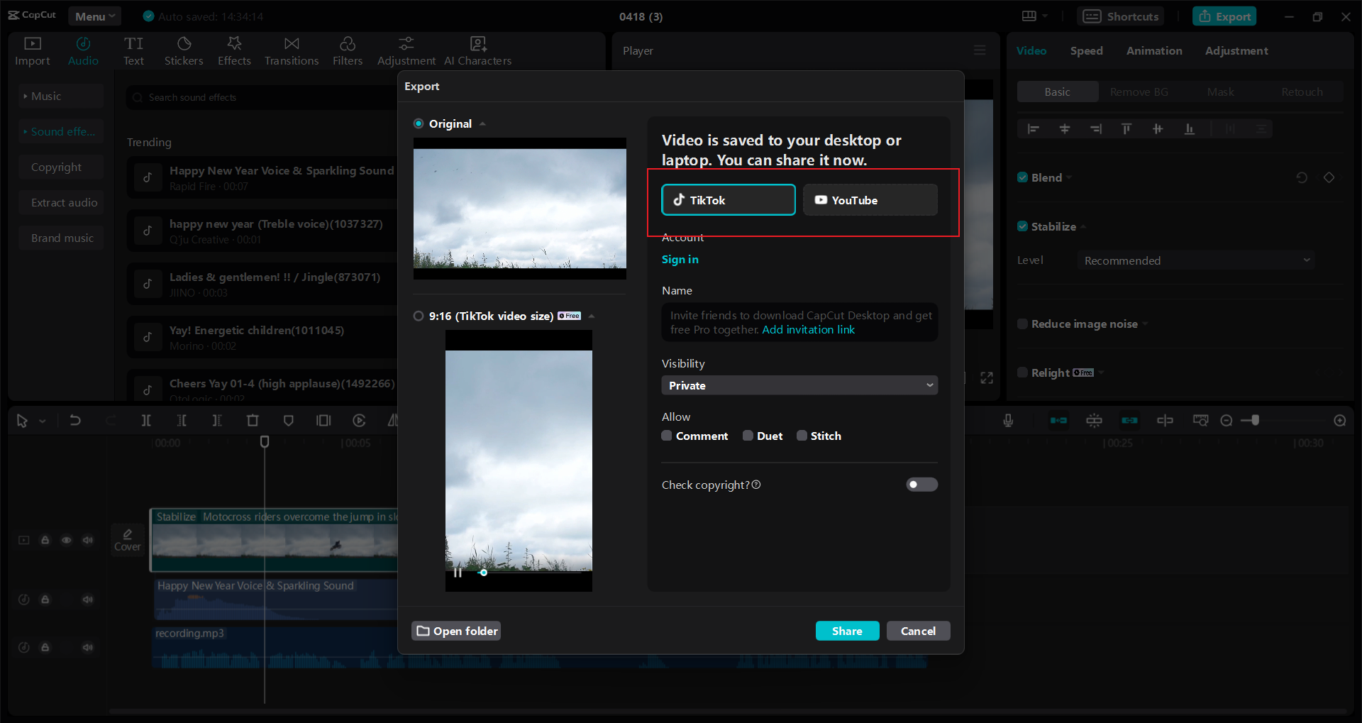Open the AI Characters panel
The image size is (1362, 723).
pyautogui.click(x=478, y=51)
